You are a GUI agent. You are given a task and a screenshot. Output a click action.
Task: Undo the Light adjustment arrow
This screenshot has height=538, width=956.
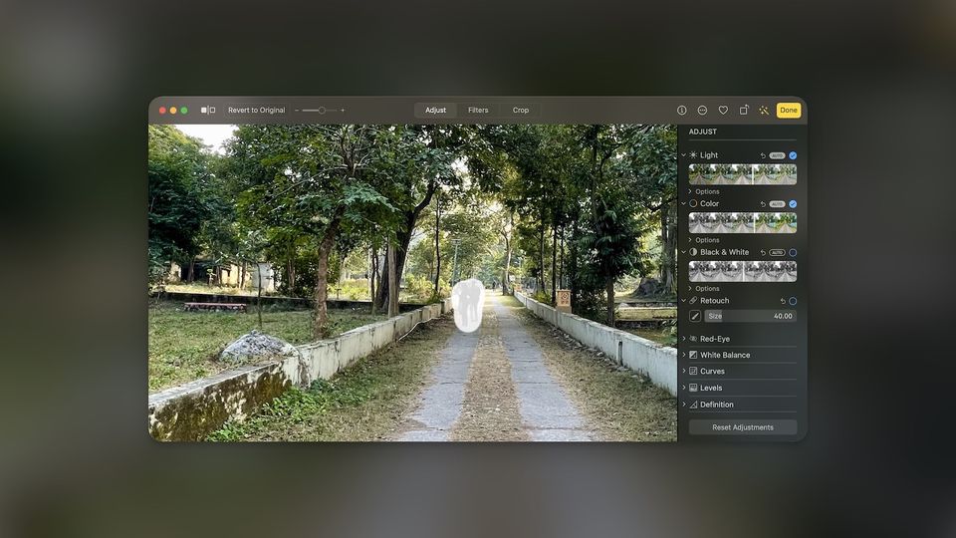click(763, 155)
